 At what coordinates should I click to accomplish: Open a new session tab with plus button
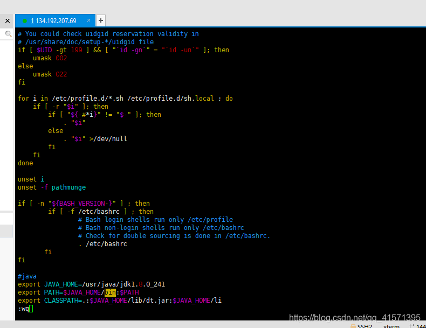point(101,20)
